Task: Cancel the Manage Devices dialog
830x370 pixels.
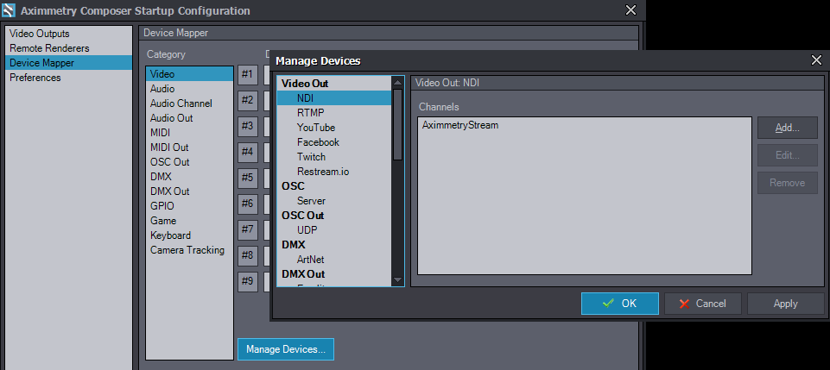Action: pyautogui.click(x=703, y=304)
